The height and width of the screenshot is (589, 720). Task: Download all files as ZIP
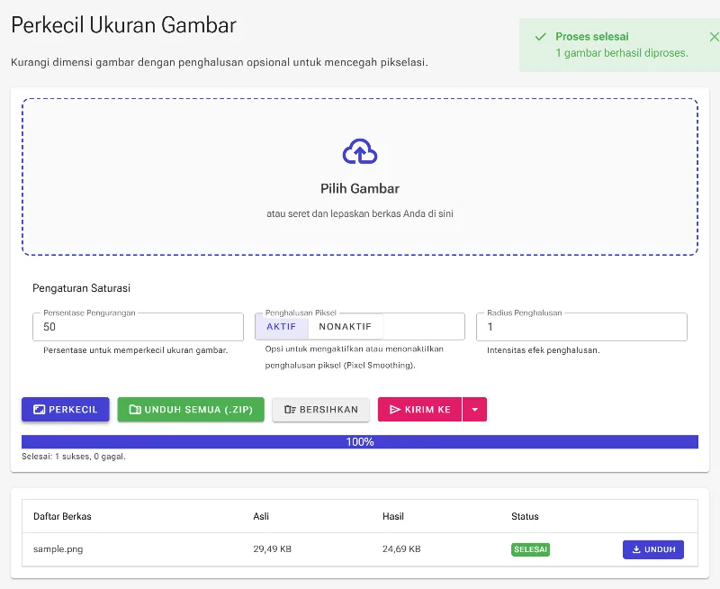(x=191, y=410)
